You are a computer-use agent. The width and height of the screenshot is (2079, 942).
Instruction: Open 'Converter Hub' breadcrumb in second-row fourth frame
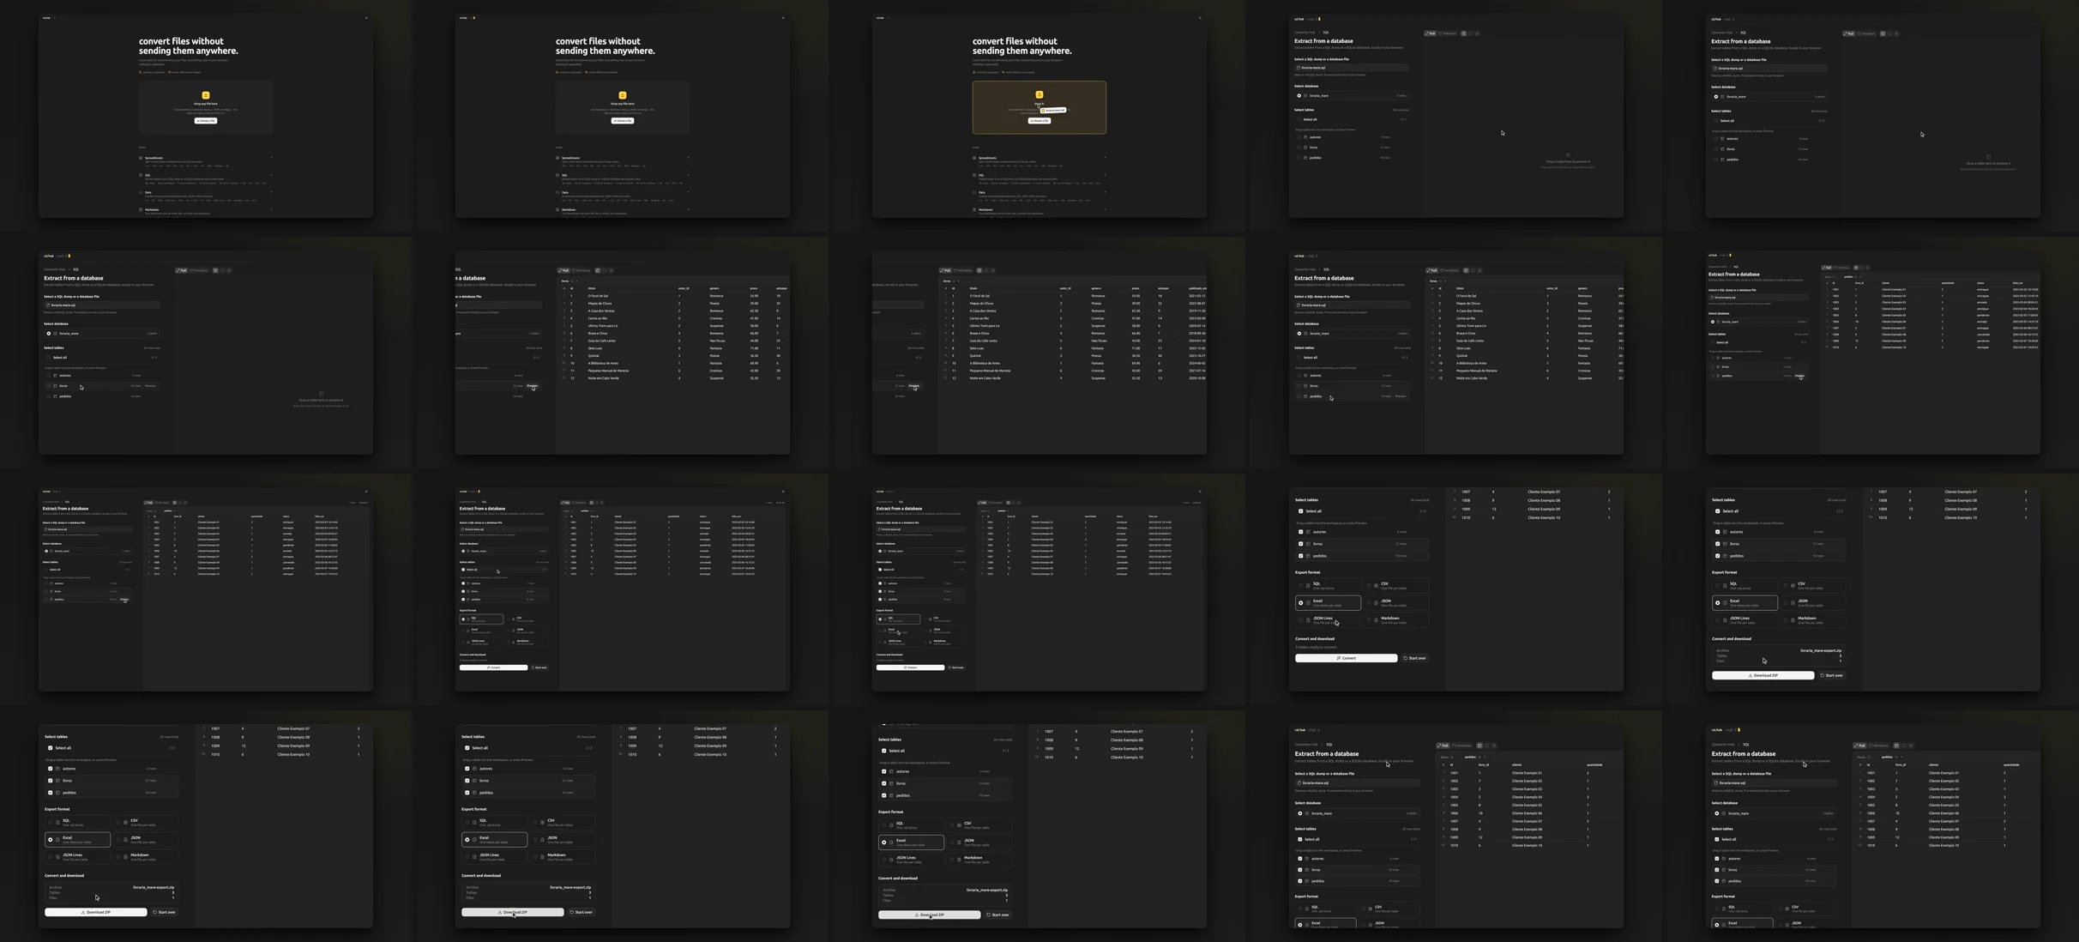pos(1305,269)
